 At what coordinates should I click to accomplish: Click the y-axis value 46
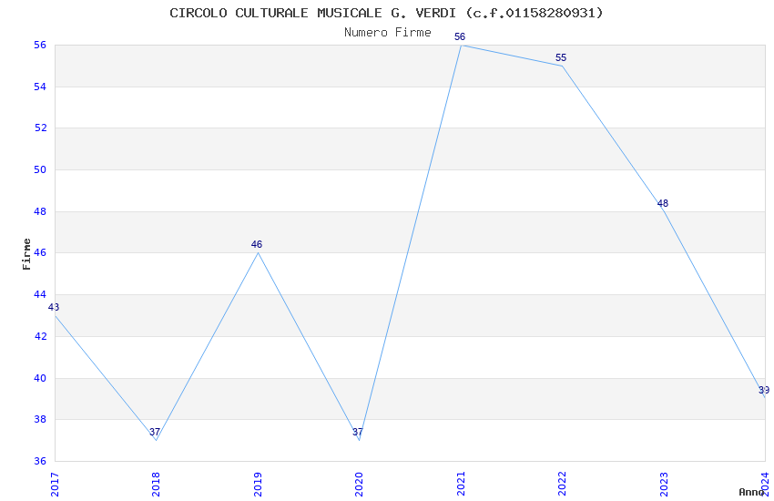(40, 252)
